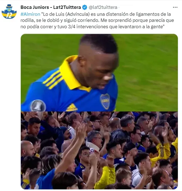Image resolution: width=182 pixels, height=191 pixels.
Task: Open the top photo of the player
Action: (99, 73)
